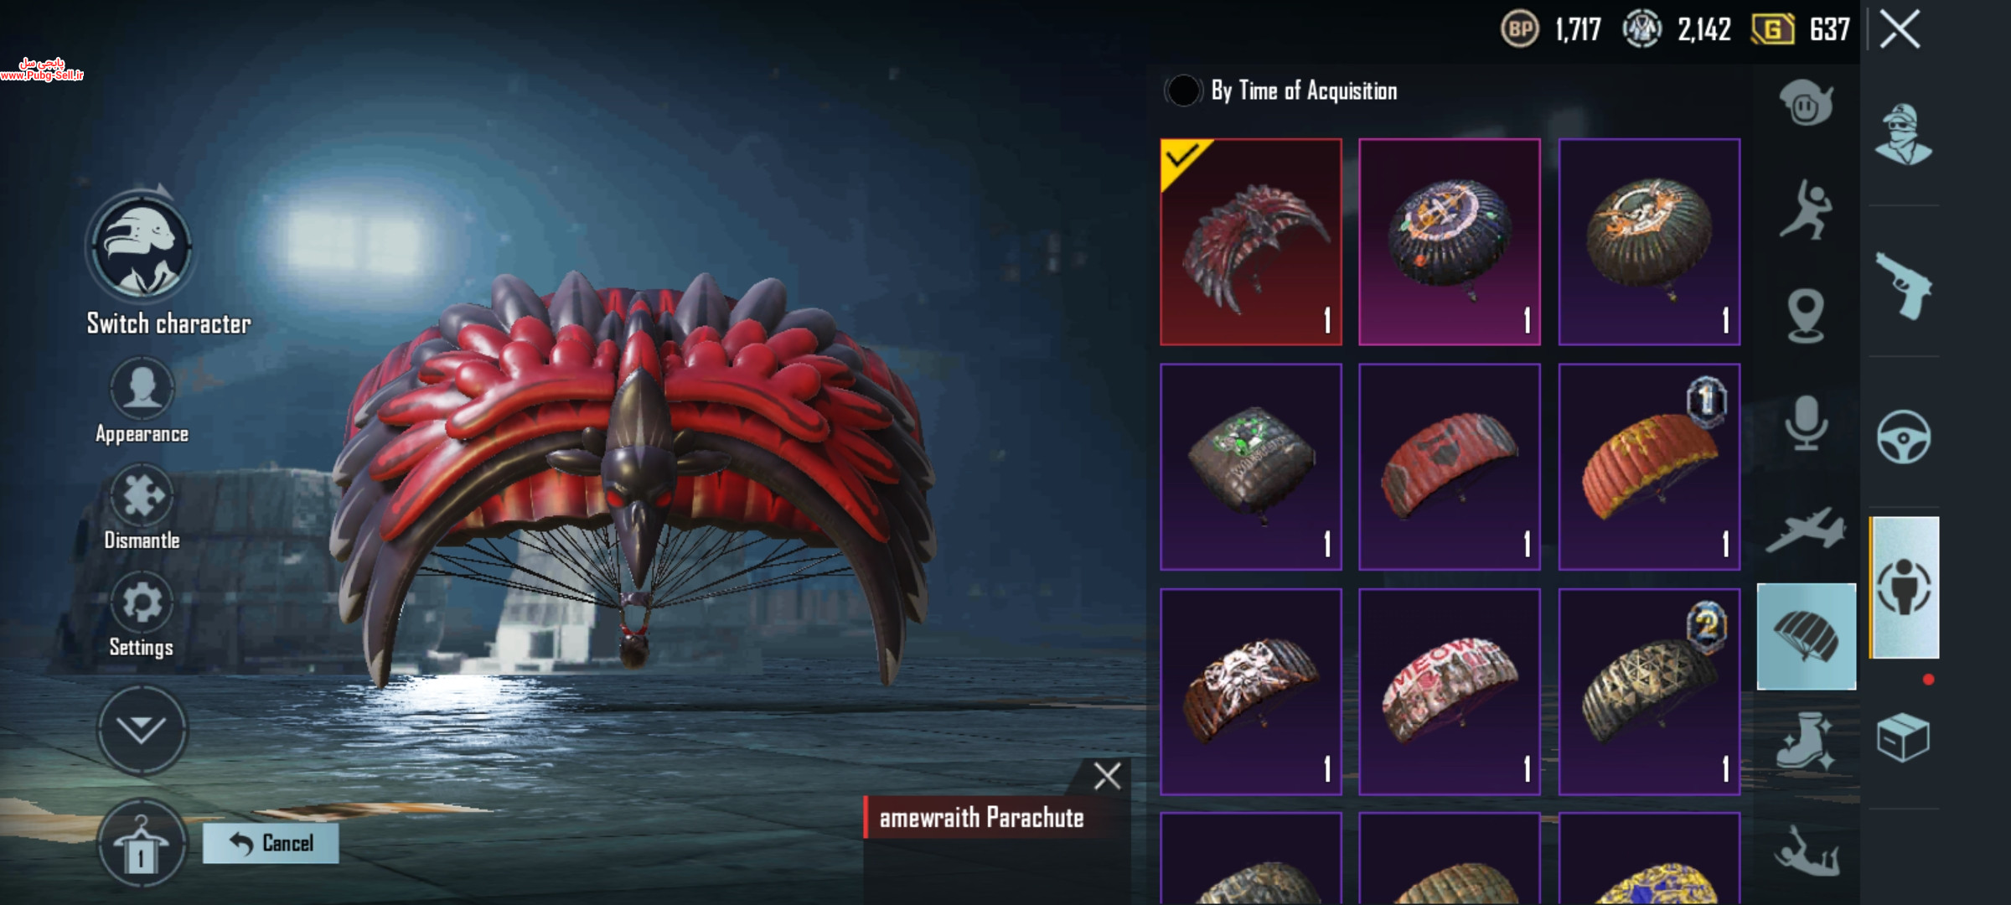Select the steering wheel vehicles category
Viewport: 2011px width, 905px height.
[1904, 437]
